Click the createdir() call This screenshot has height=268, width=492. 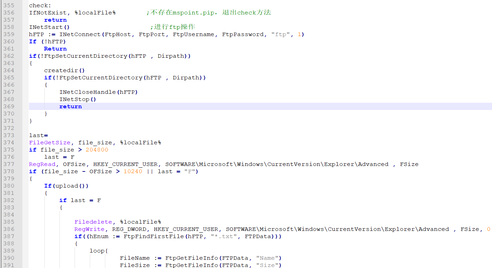pyautogui.click(x=64, y=70)
